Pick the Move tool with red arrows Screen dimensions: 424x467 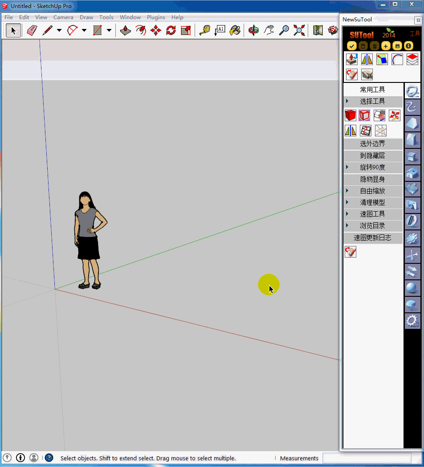pyautogui.click(x=156, y=30)
